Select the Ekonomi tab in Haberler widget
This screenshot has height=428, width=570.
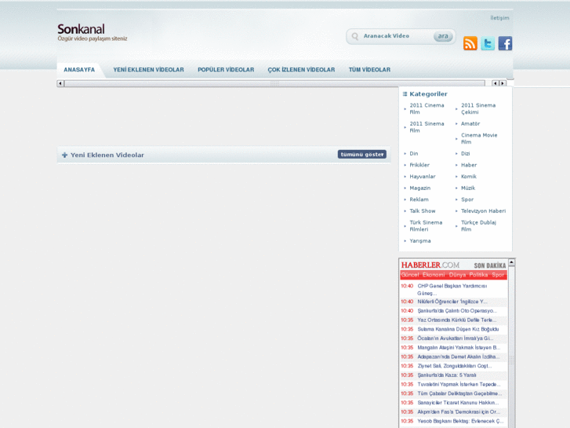tap(434, 275)
